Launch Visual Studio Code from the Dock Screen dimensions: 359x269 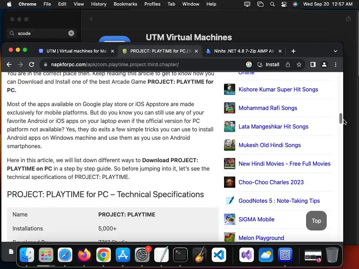click(x=219, y=255)
